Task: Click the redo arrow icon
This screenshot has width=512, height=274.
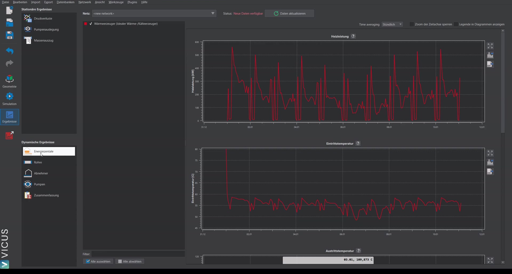Action: pyautogui.click(x=10, y=63)
